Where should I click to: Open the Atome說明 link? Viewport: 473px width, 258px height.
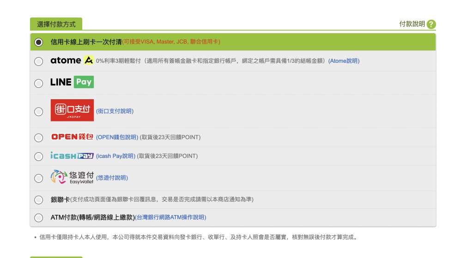[x=344, y=61]
